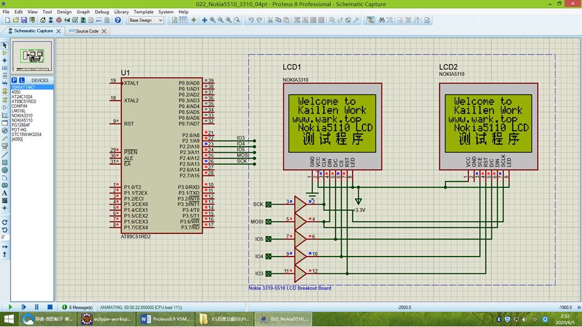Pause the running simulation

tap(36, 307)
